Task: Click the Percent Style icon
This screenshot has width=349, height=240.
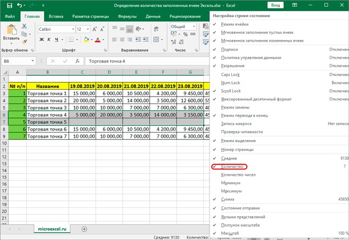Action: tap(185, 34)
